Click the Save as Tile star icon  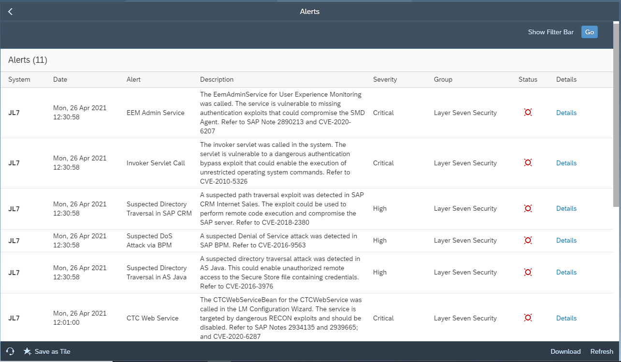coord(28,351)
